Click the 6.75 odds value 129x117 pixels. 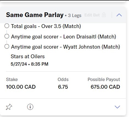click(63, 87)
